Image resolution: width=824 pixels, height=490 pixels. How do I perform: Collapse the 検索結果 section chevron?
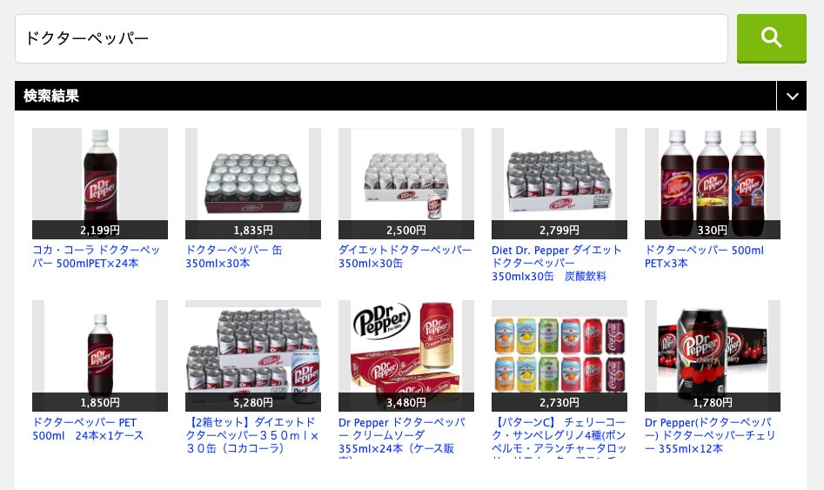pos(792,96)
